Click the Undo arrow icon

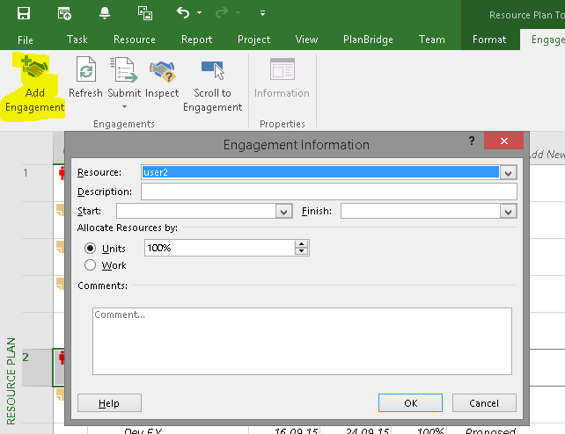pyautogui.click(x=183, y=13)
